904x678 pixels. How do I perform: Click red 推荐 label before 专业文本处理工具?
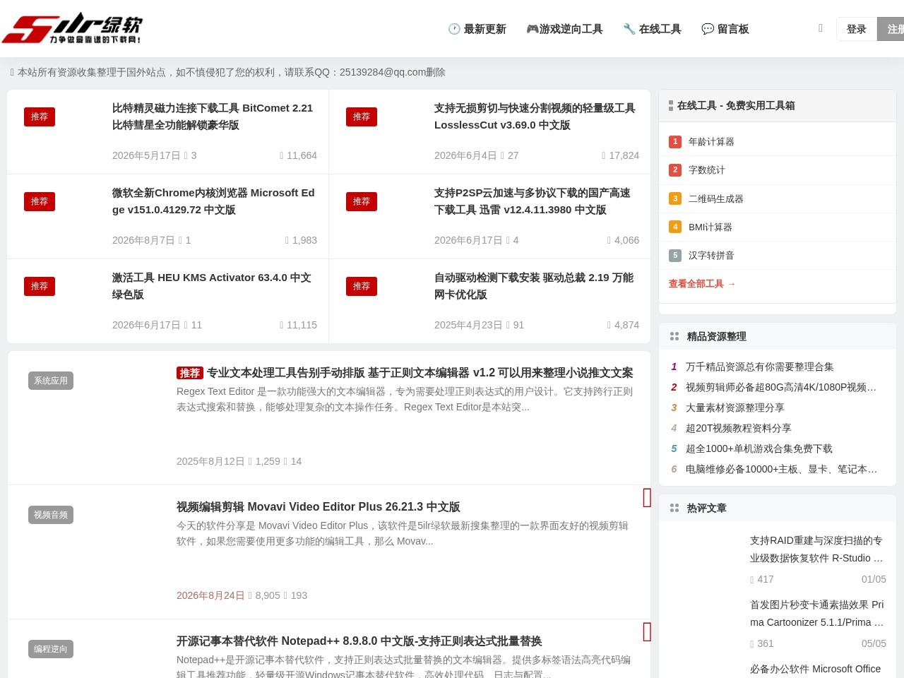coord(190,373)
